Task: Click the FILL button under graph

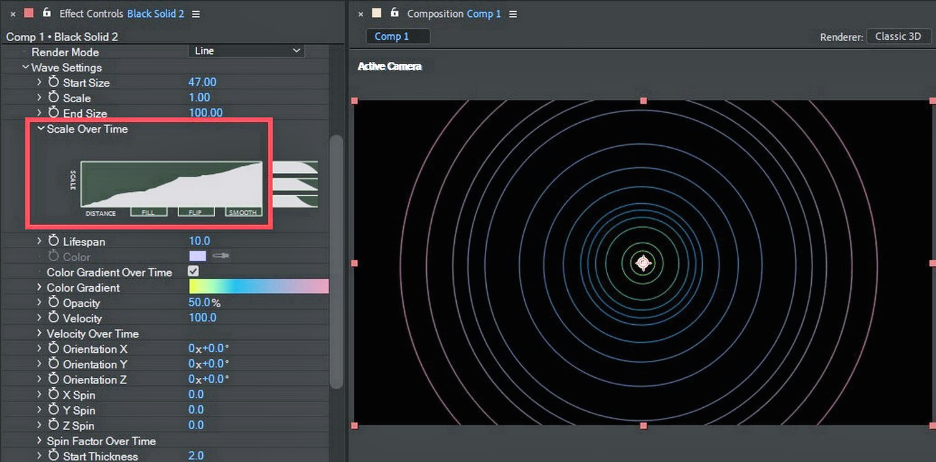Action: 149,212
